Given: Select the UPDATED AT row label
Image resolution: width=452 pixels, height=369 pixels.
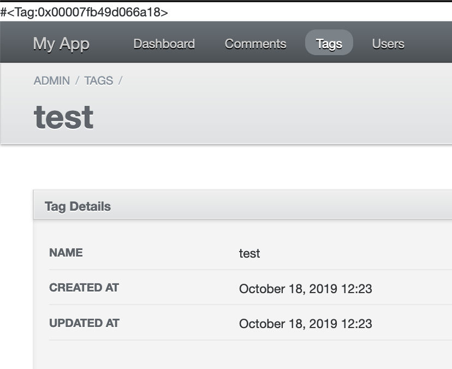Looking at the screenshot, I should tap(84, 323).
